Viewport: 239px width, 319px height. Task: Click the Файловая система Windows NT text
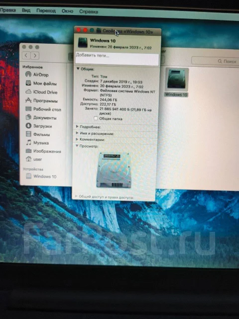(x=127, y=91)
